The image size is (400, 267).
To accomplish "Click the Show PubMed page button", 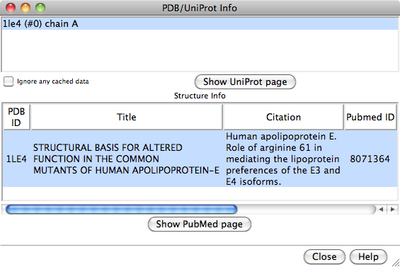I will (x=200, y=224).
